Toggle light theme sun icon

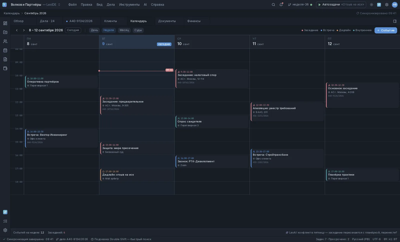(371, 4)
